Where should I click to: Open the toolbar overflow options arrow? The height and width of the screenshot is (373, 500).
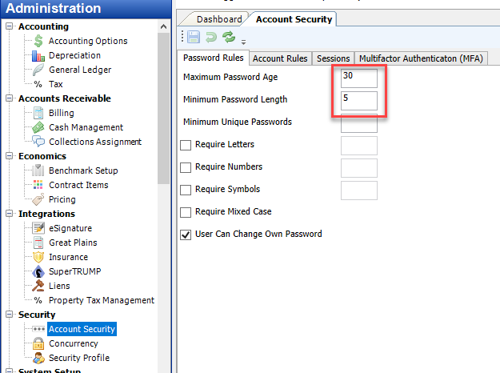[244, 42]
